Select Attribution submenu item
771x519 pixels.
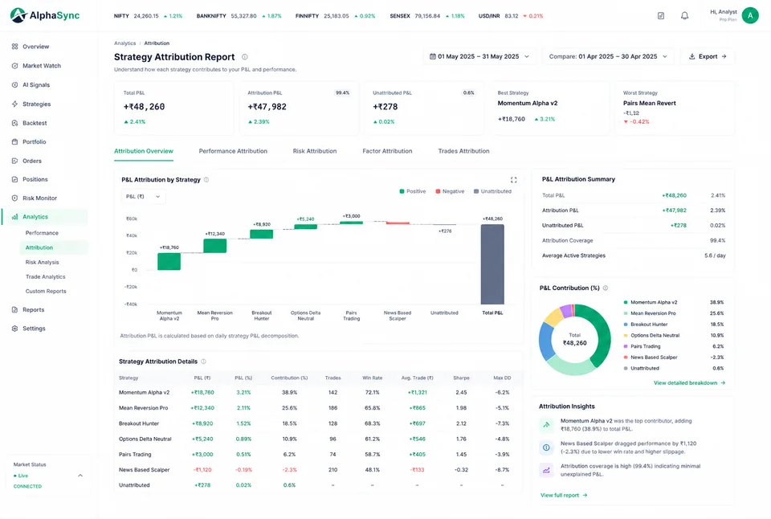[x=54, y=247]
